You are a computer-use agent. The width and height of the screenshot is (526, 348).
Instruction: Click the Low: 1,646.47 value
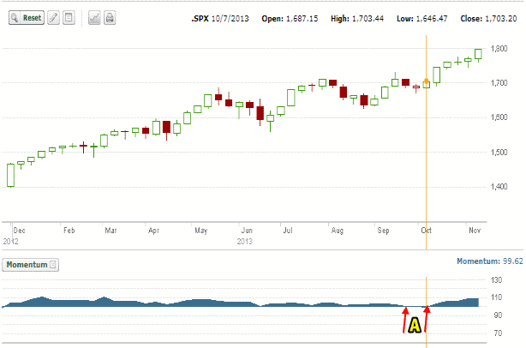[422, 19]
